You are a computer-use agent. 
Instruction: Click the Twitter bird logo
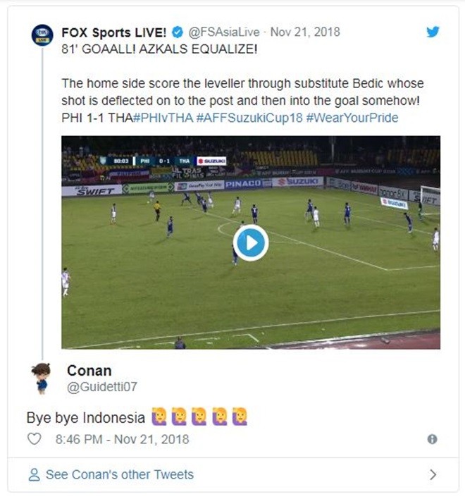click(433, 32)
